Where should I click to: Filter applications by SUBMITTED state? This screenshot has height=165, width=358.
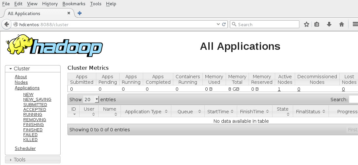pyautogui.click(x=35, y=105)
